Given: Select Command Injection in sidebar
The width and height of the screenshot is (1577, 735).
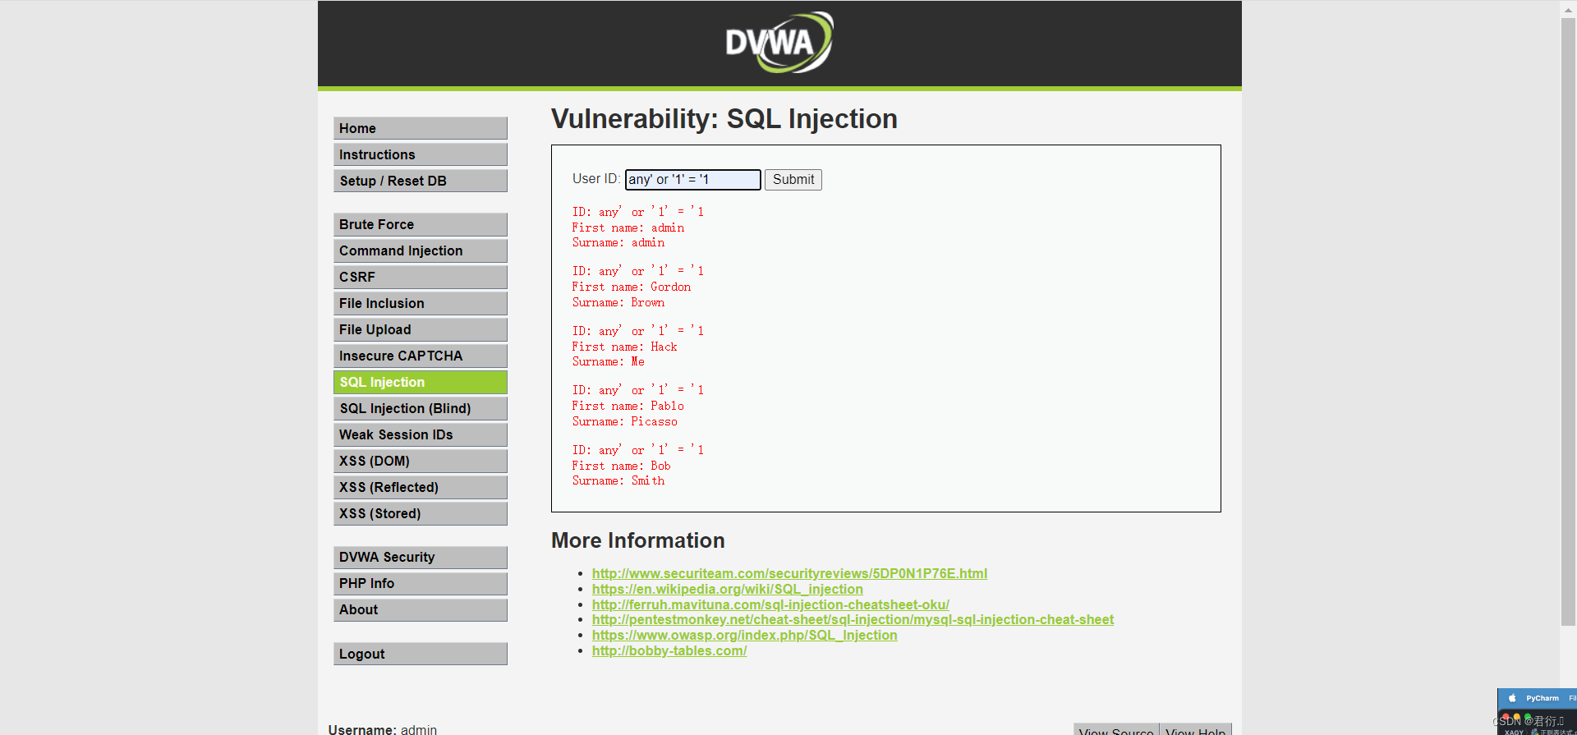Looking at the screenshot, I should 420,250.
